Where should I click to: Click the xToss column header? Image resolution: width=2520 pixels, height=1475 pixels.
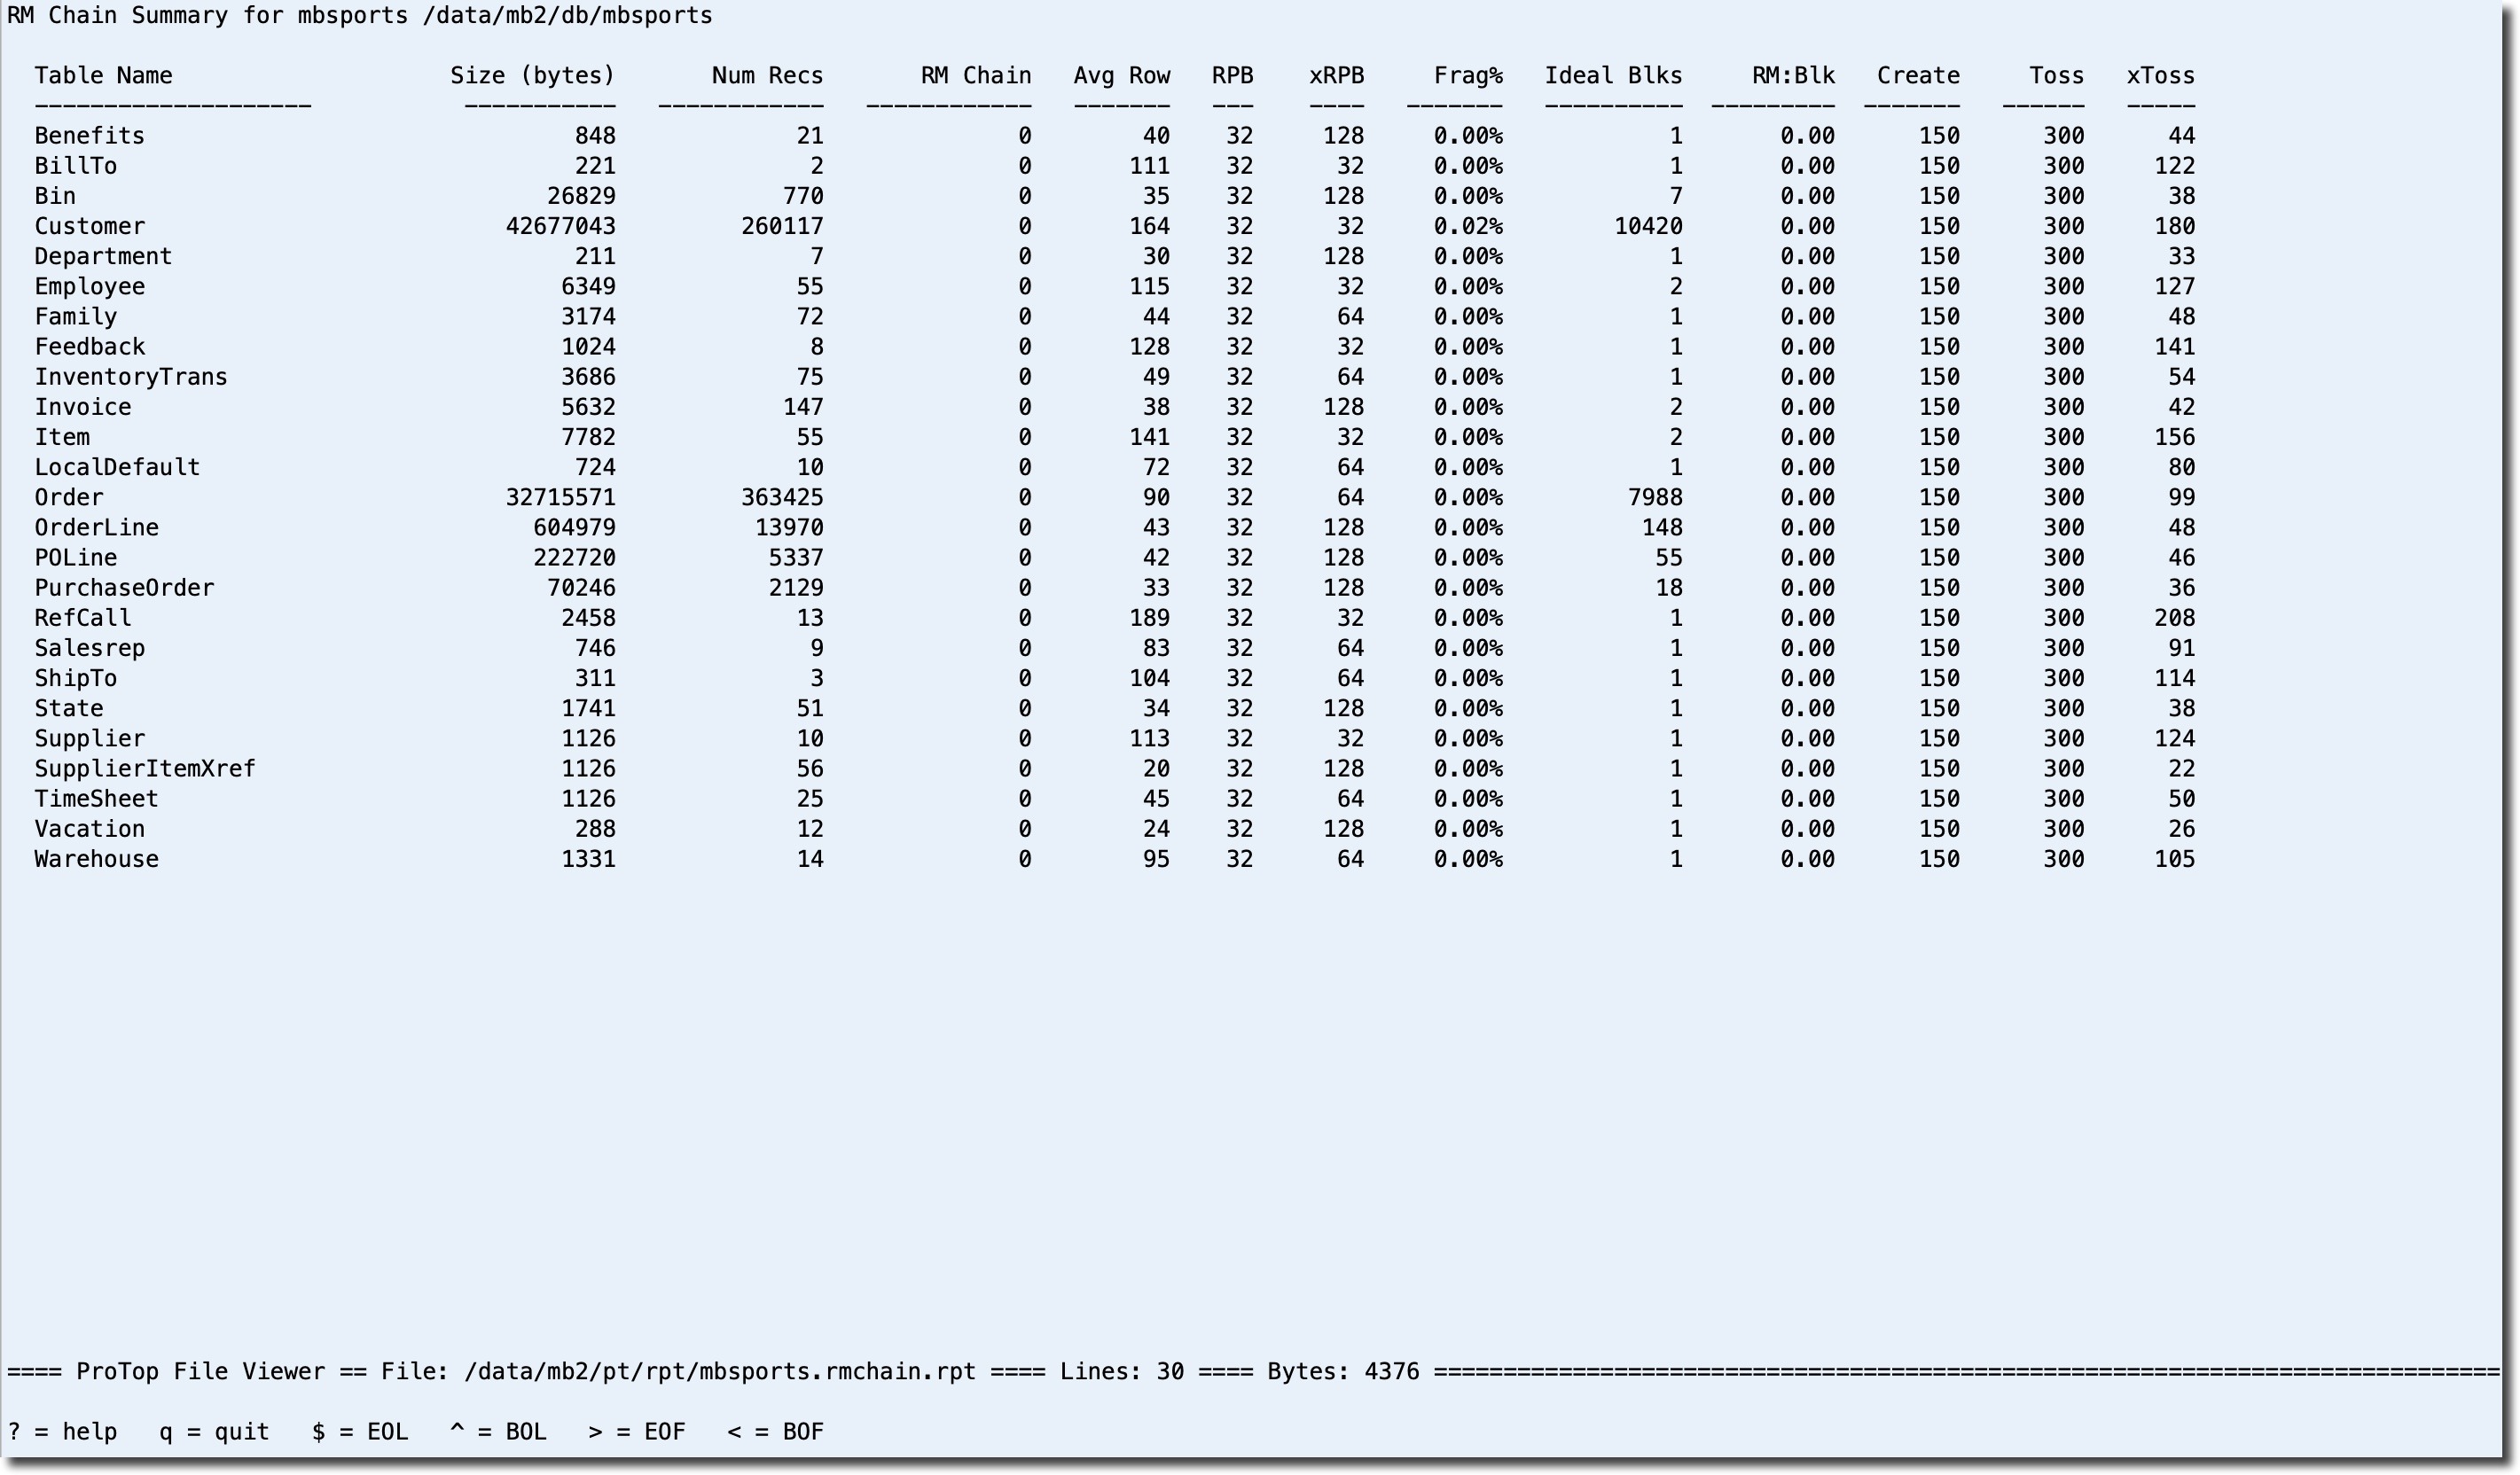point(2160,76)
